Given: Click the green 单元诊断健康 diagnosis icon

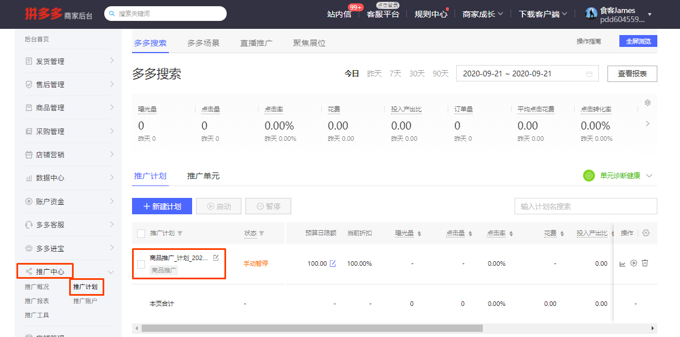Looking at the screenshot, I should 589,175.
